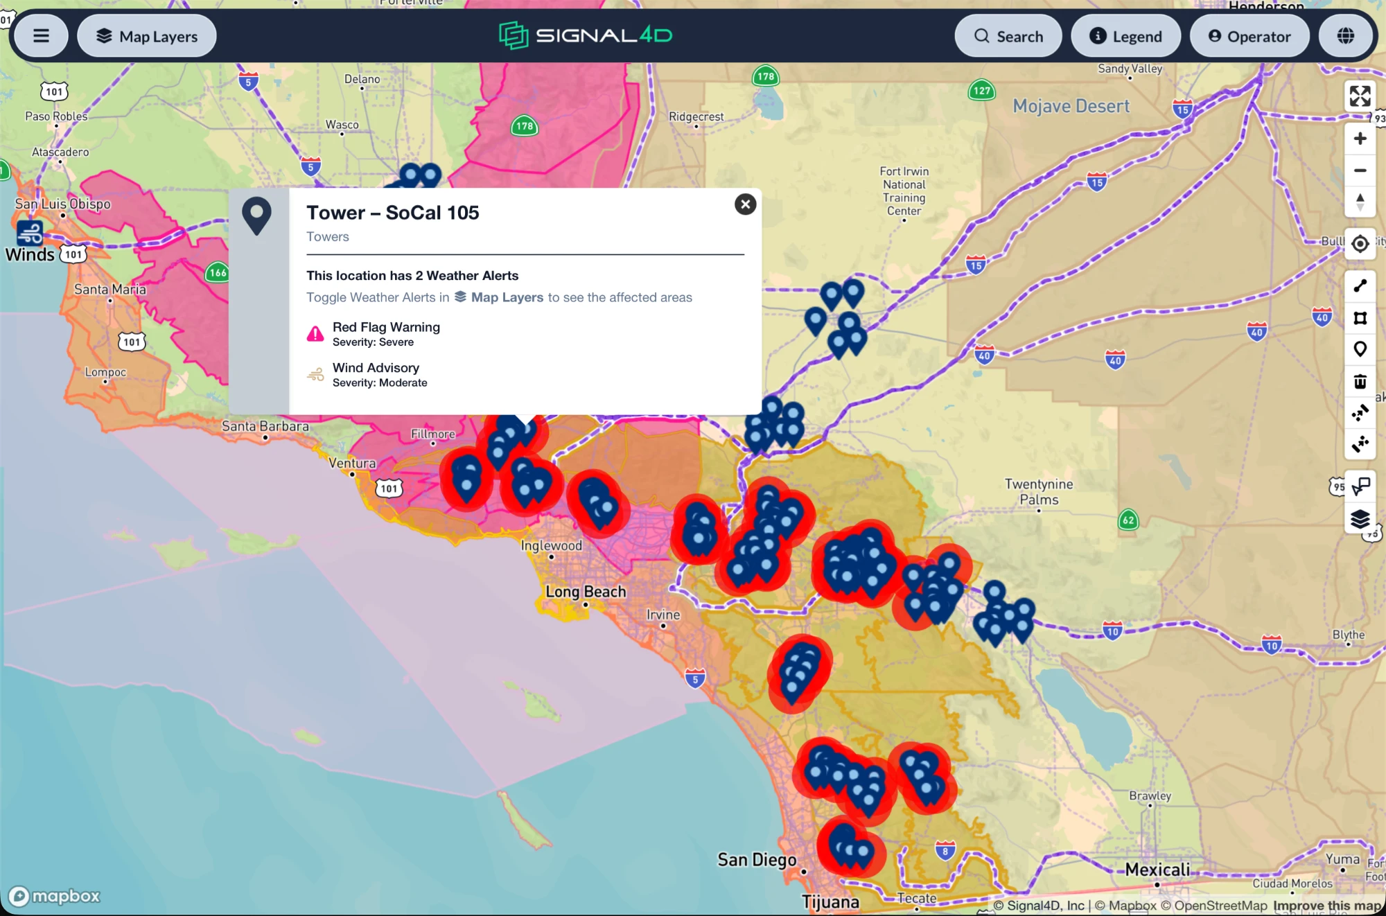Zoom in on the map
Screen dimensions: 1386x916
click(1360, 139)
